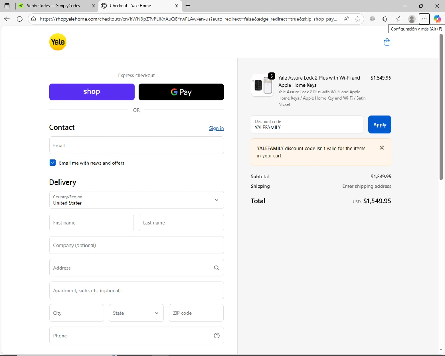Expand the Country/Region dropdown
Viewport: 445px width, 356px height.
point(136,200)
